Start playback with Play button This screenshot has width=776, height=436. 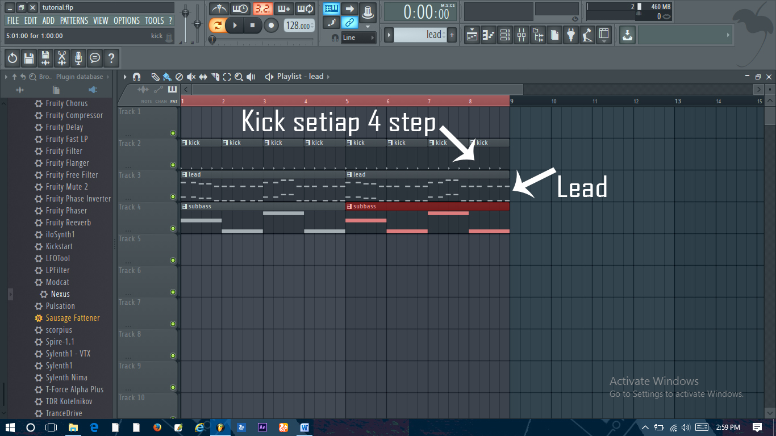click(x=235, y=25)
